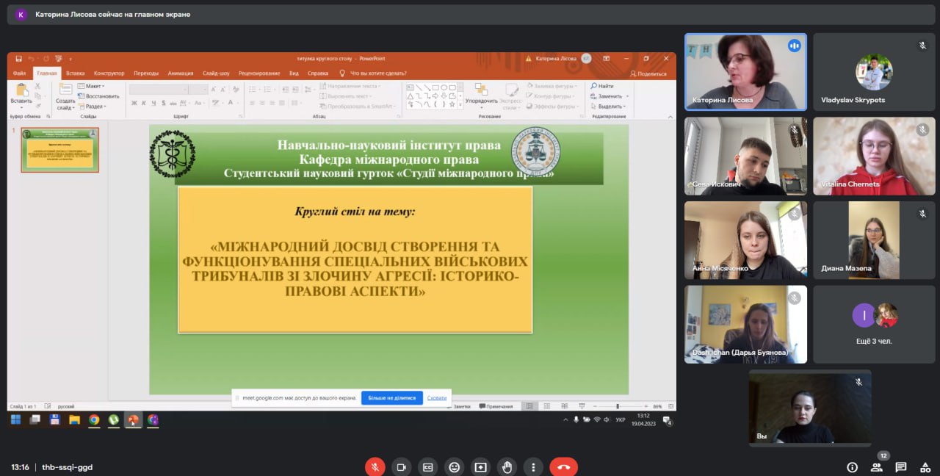Image resolution: width=940 pixels, height=476 pixels.
Task: Show the participants list icon
Action: 877,467
